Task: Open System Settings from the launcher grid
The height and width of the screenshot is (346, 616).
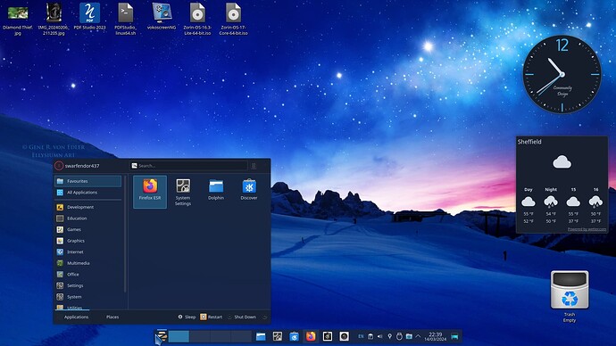Action: (x=183, y=192)
